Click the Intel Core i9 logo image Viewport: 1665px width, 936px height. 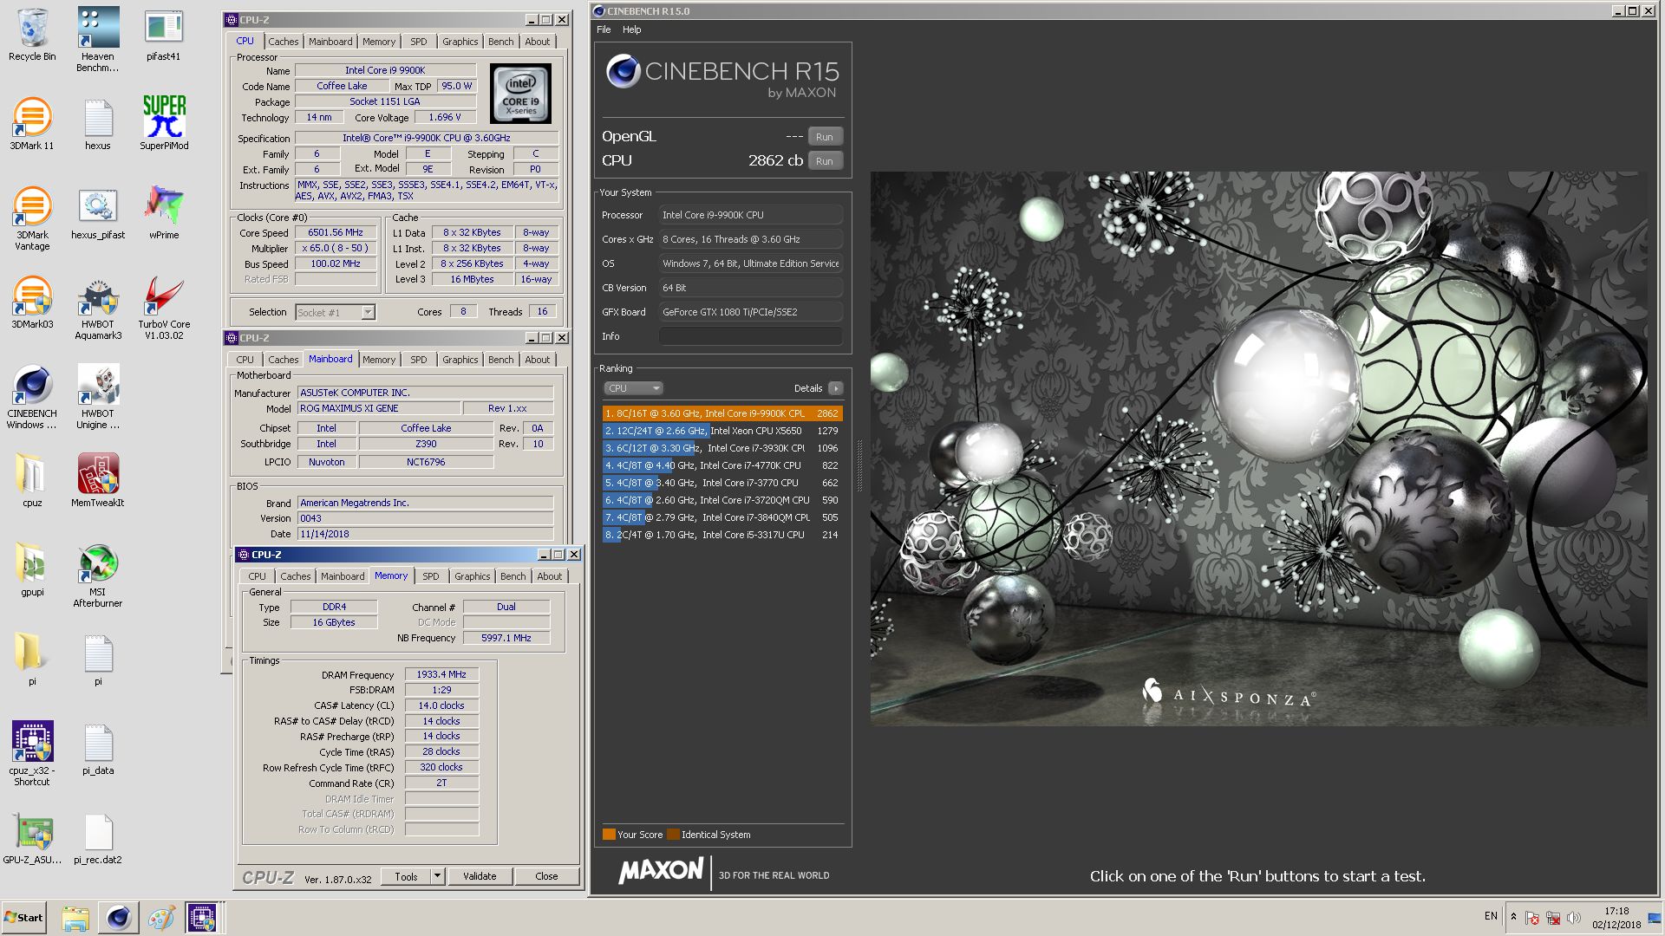point(520,93)
